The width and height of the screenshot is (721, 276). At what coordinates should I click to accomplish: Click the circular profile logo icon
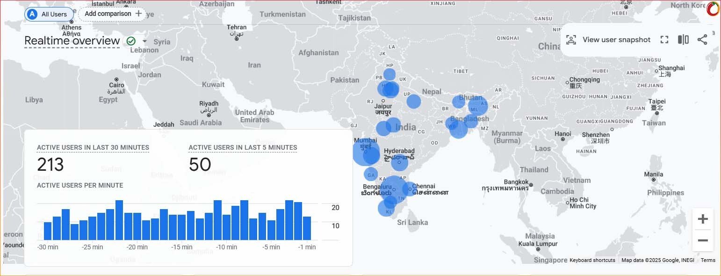pyautogui.click(x=713, y=9)
